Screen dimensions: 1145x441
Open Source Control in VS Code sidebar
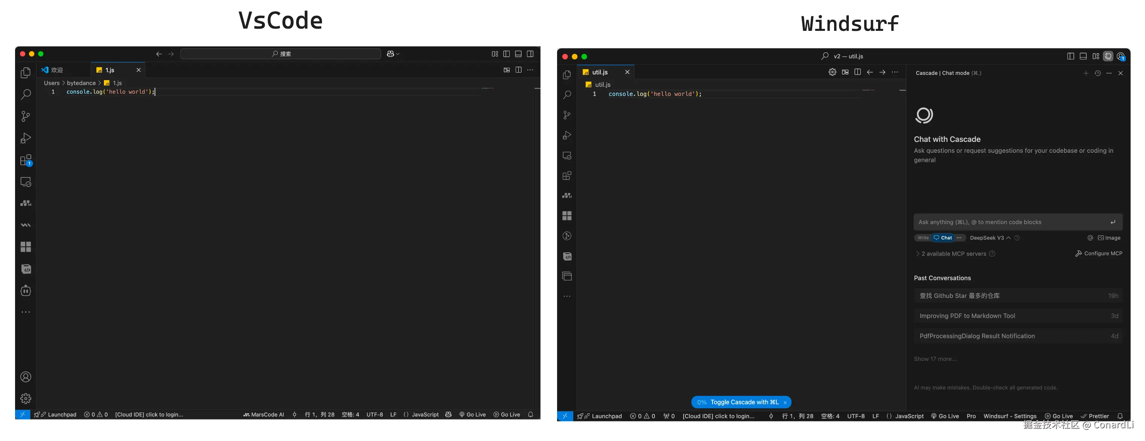click(x=26, y=117)
